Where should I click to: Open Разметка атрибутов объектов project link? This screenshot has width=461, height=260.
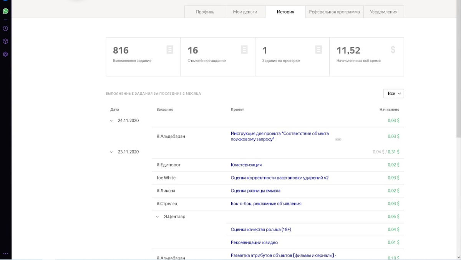tap(284, 255)
